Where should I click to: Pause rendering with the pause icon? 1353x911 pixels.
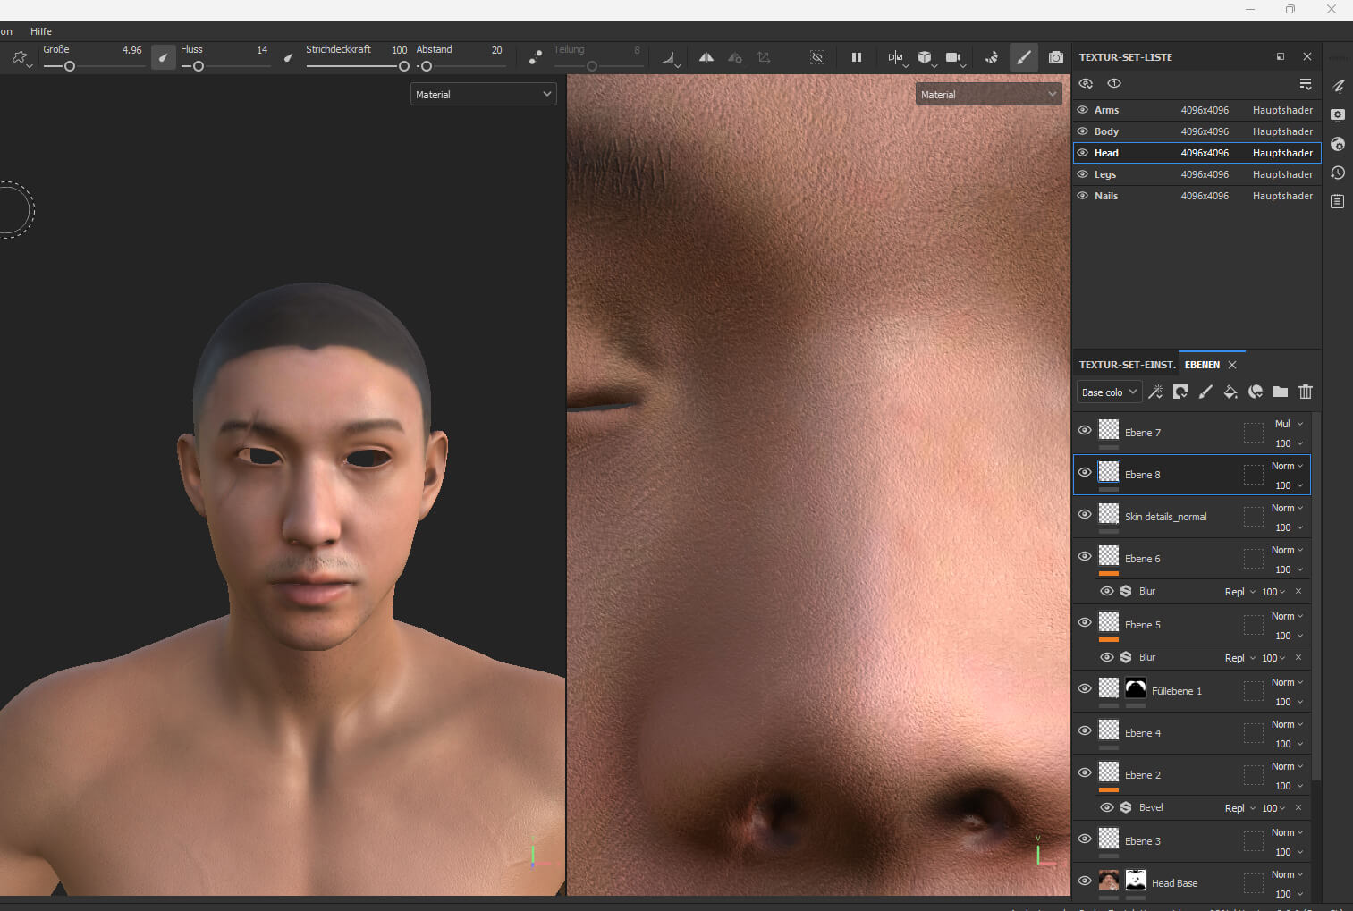(x=857, y=57)
